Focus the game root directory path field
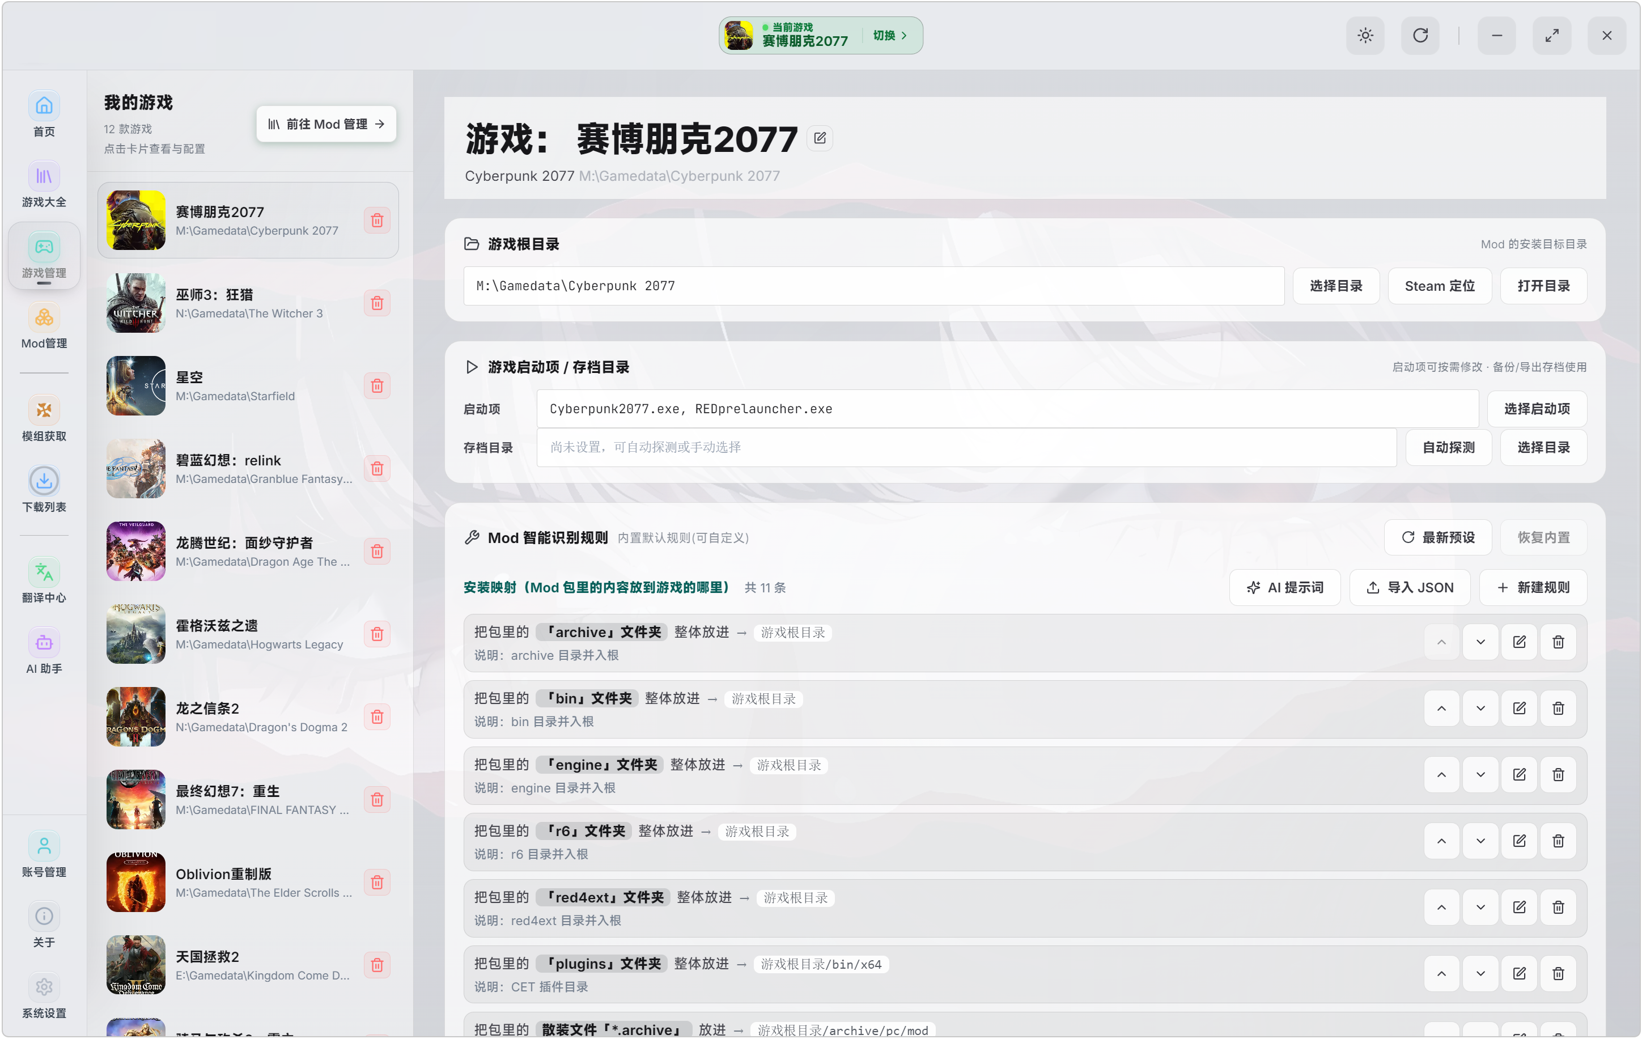This screenshot has width=1642, height=1039. tap(874, 286)
